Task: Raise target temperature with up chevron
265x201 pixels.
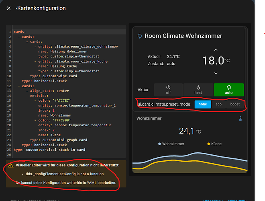Action: [x=216, y=50]
